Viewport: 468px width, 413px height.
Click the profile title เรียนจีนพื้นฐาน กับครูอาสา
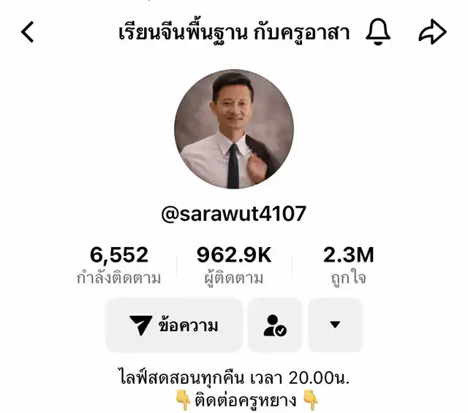234,32
